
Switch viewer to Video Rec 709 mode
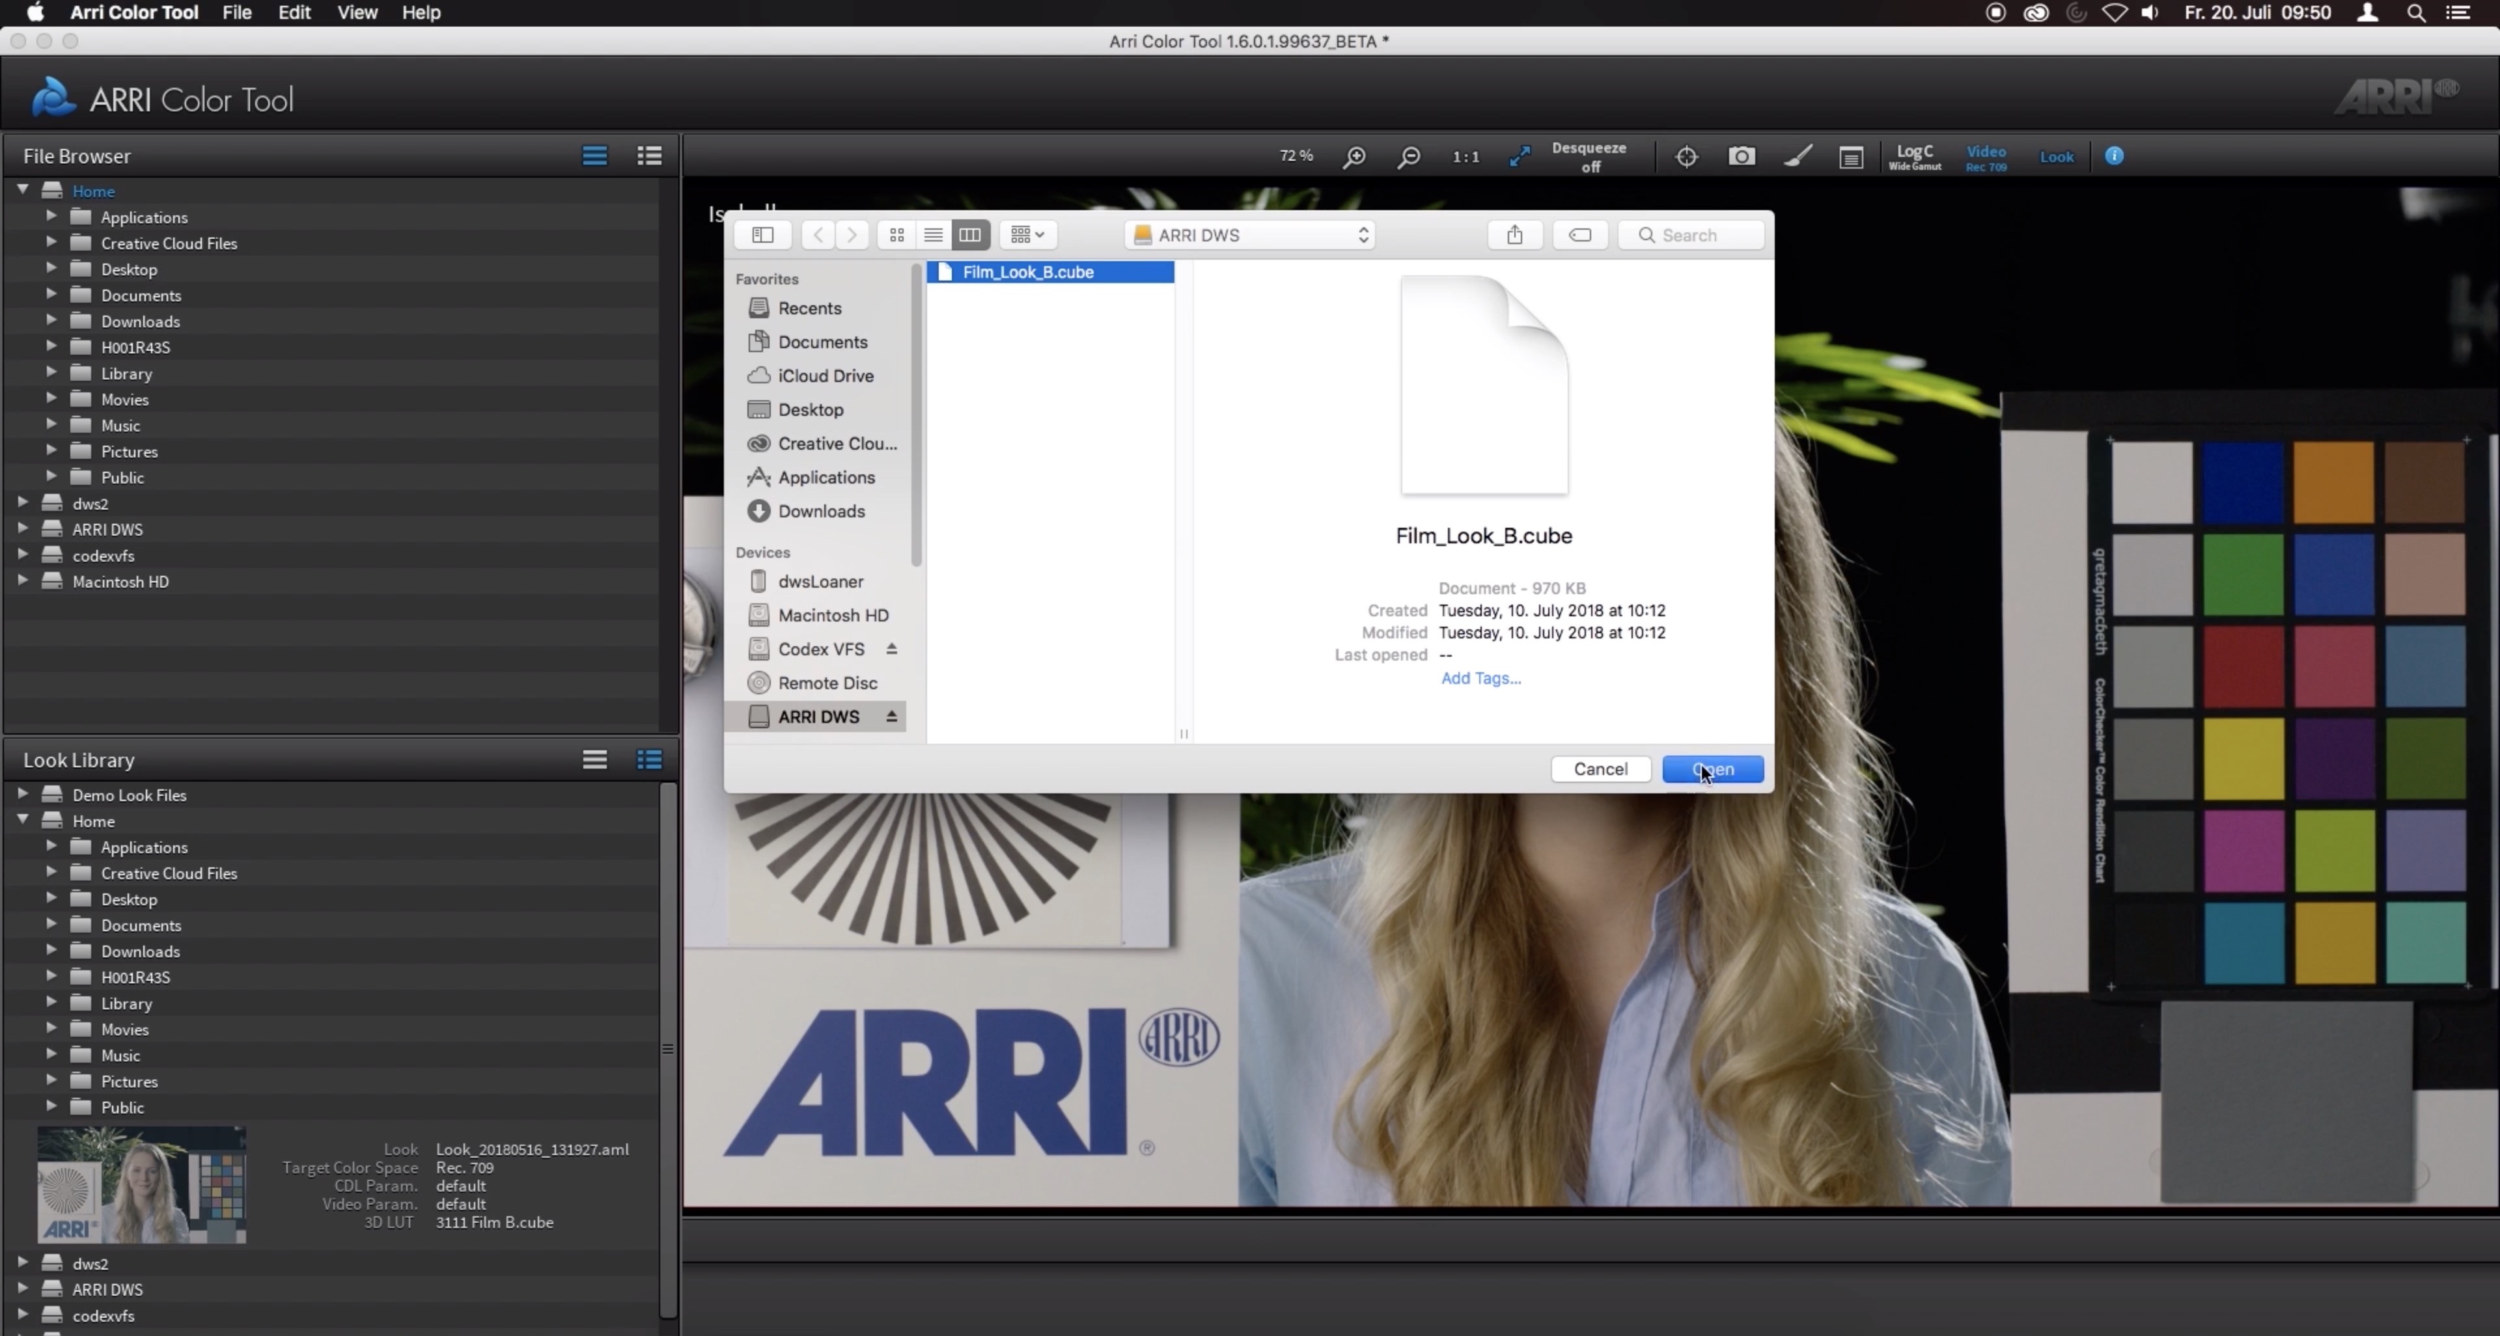tap(1986, 157)
